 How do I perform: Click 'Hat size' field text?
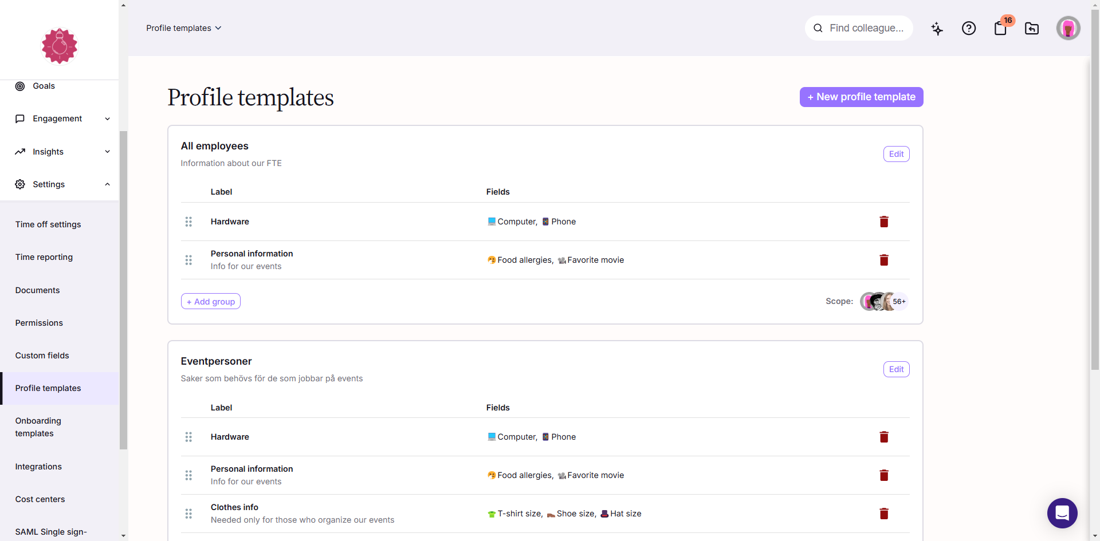[626, 514]
